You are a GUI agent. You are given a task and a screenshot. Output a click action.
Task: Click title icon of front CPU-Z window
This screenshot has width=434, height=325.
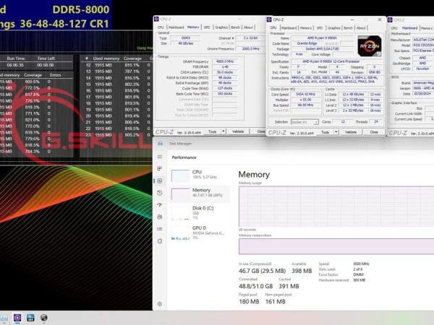(269, 19)
